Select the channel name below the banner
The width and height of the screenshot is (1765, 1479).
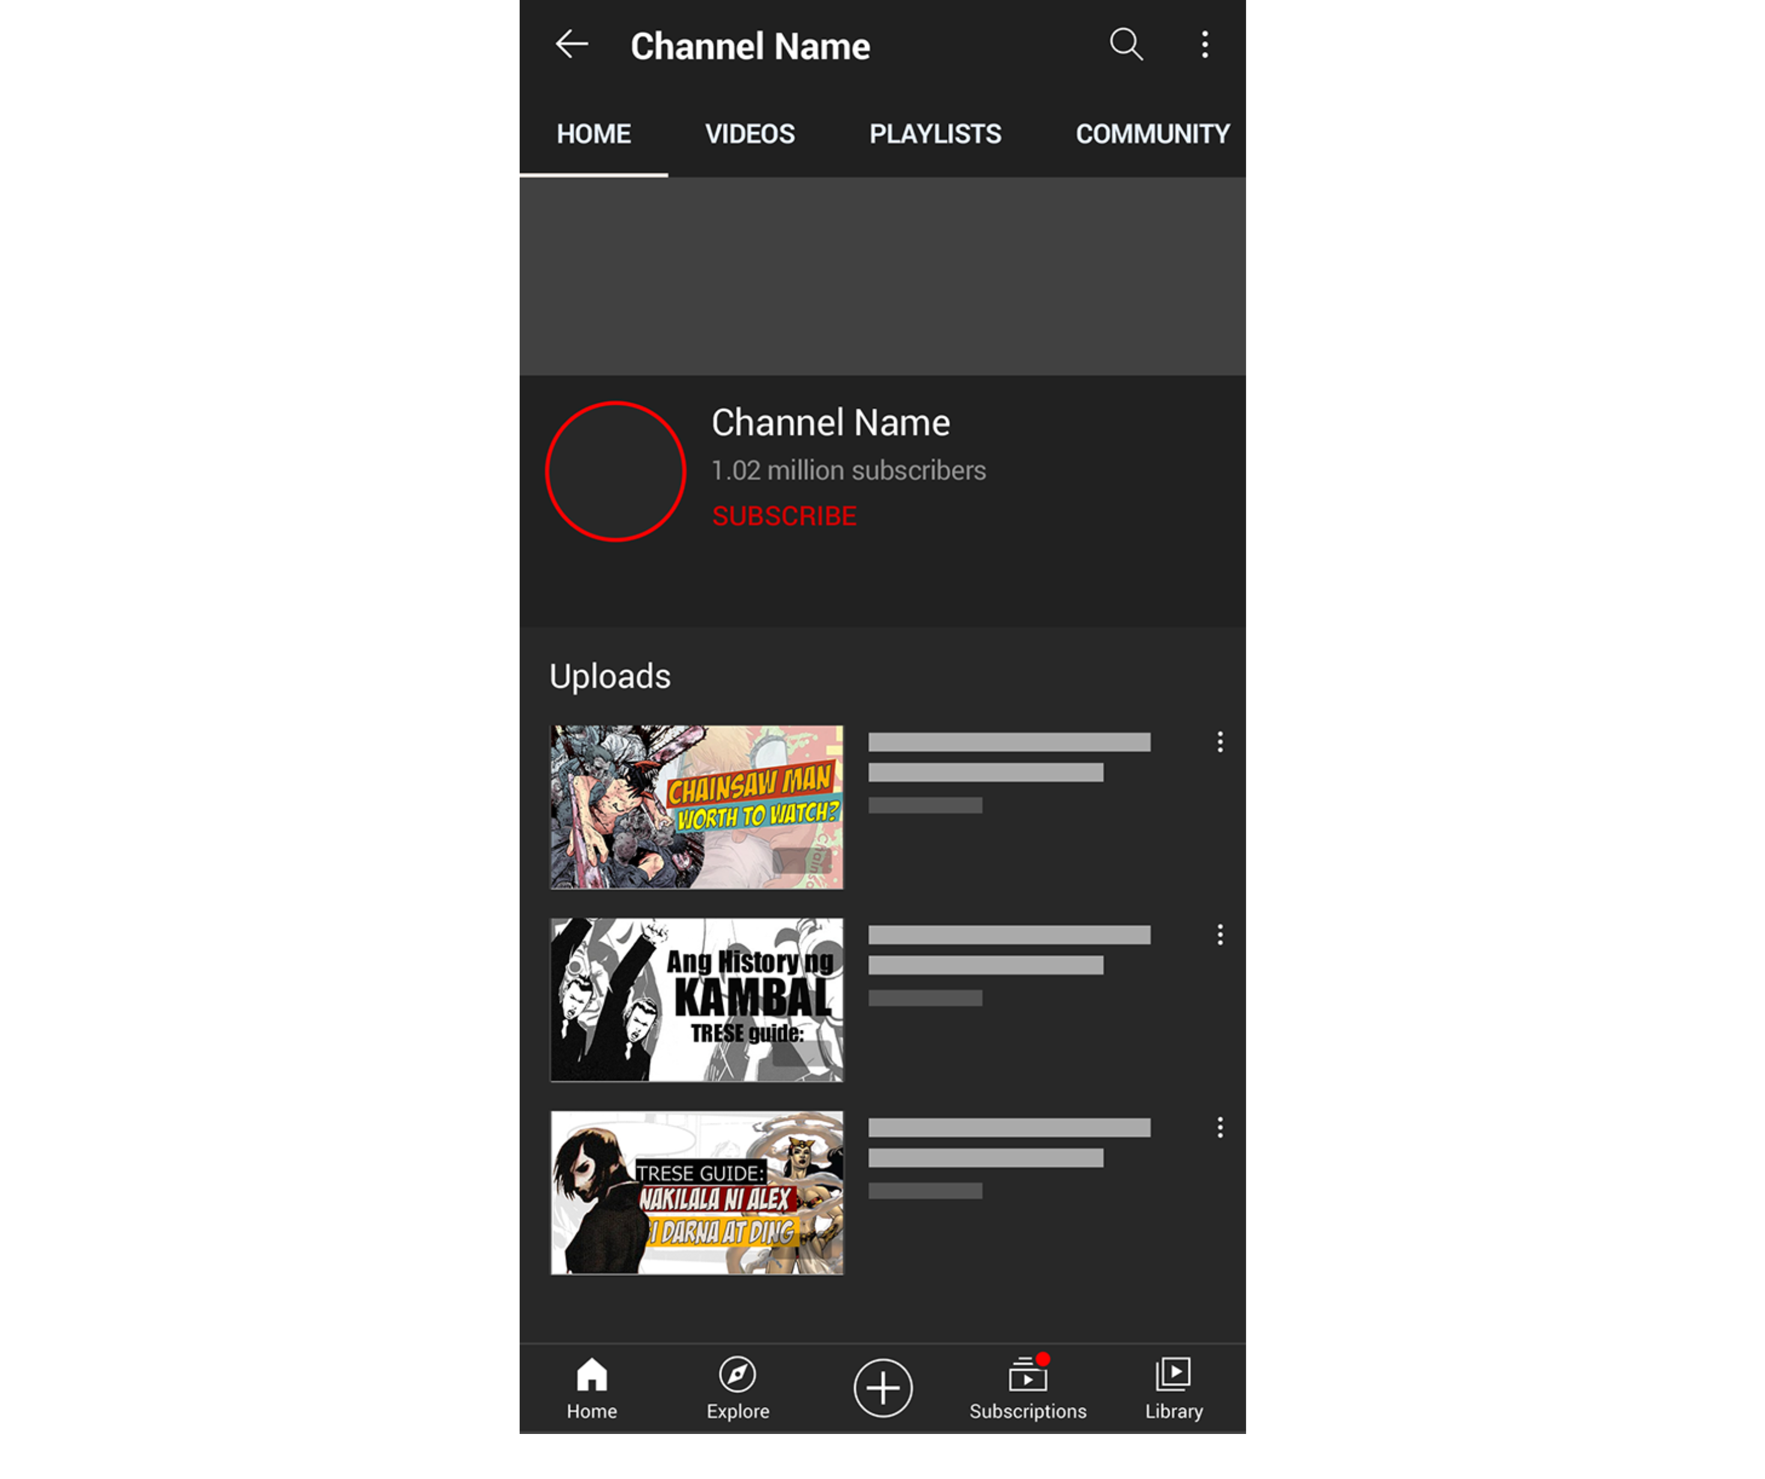(830, 423)
